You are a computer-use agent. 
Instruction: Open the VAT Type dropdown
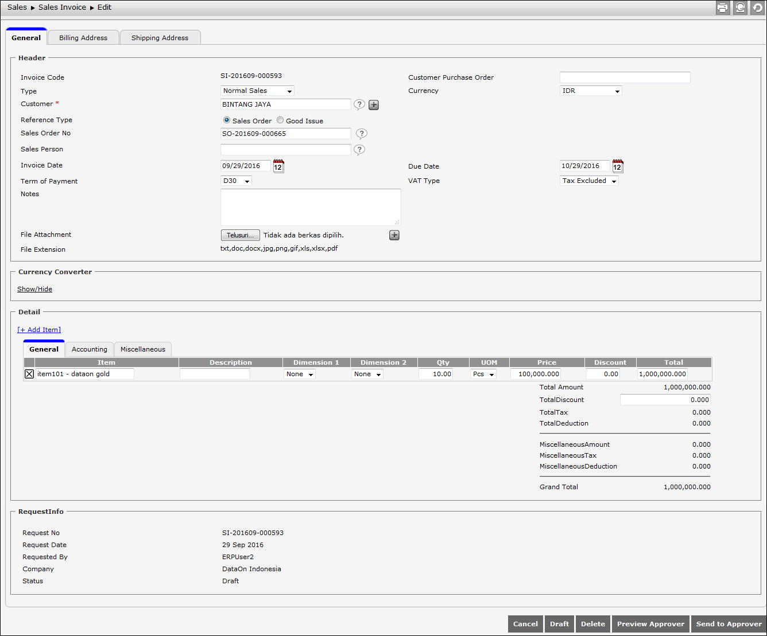[589, 181]
